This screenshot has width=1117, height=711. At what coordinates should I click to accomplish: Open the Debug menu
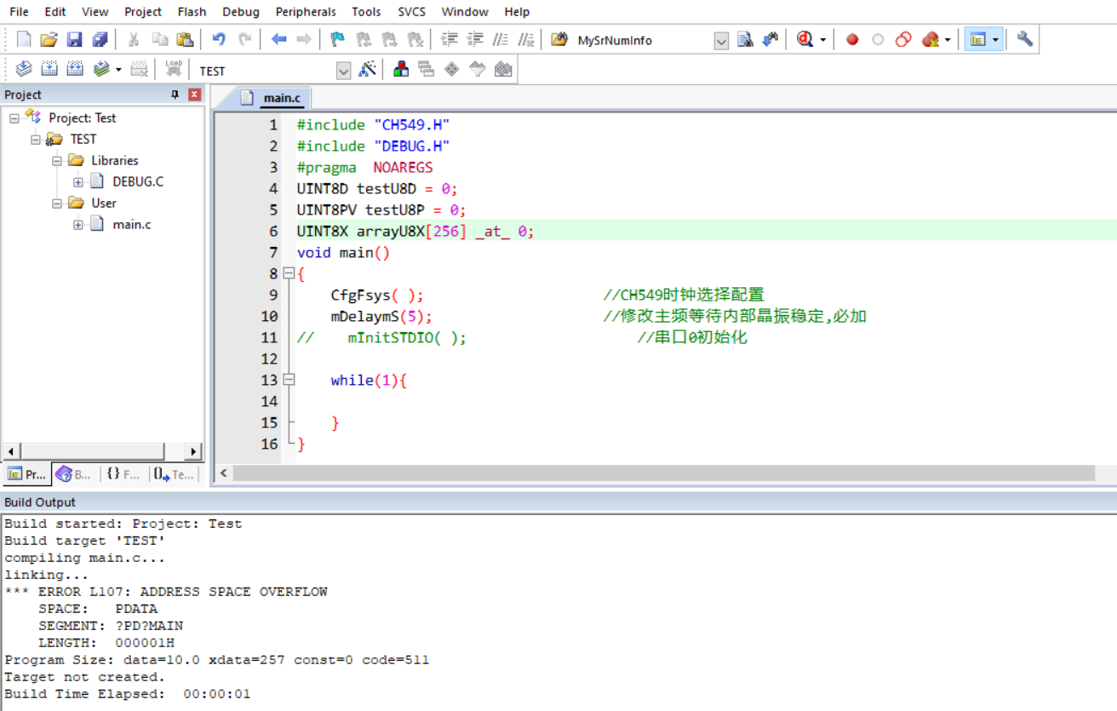point(241,11)
